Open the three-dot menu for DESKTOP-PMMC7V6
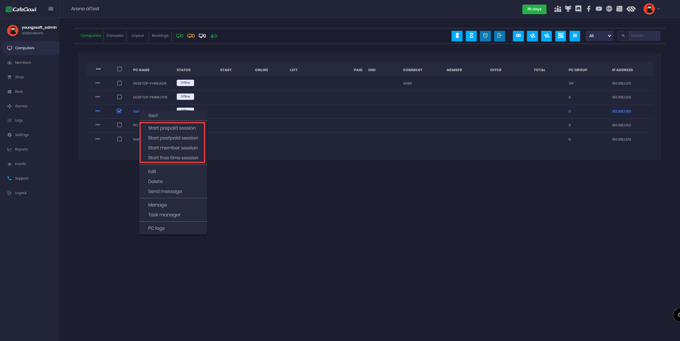The width and height of the screenshot is (680, 341). (x=98, y=97)
